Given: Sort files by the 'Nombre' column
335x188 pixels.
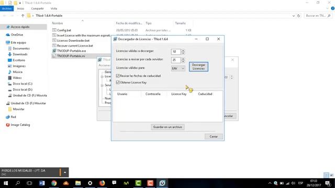Looking at the screenshot, I should coord(58,23).
